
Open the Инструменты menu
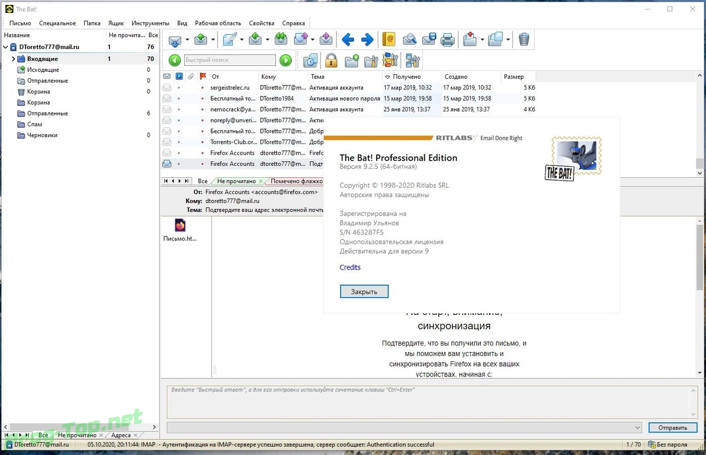(151, 23)
